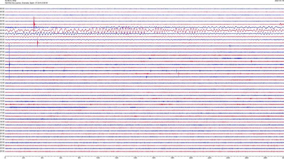This screenshot has height=159, width=284.
Task: Select the 20:00 trace time label
Action: (2, 131)
